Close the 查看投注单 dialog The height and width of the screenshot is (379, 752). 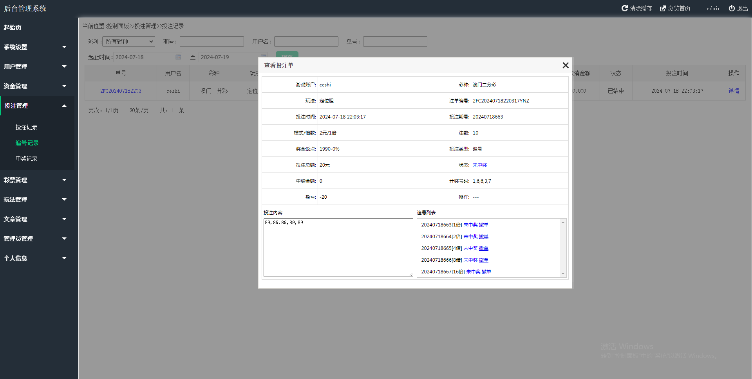(565, 65)
